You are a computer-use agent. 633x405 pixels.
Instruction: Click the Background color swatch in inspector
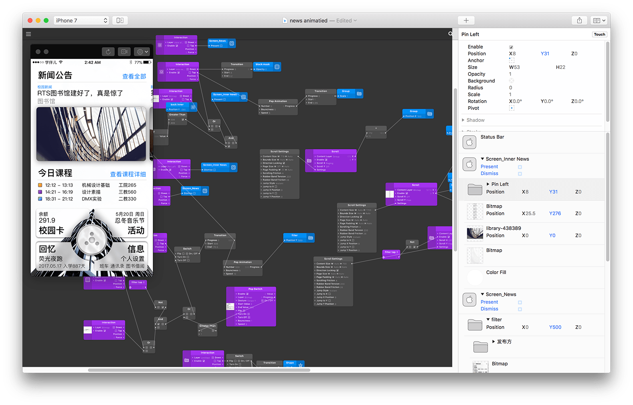click(511, 81)
